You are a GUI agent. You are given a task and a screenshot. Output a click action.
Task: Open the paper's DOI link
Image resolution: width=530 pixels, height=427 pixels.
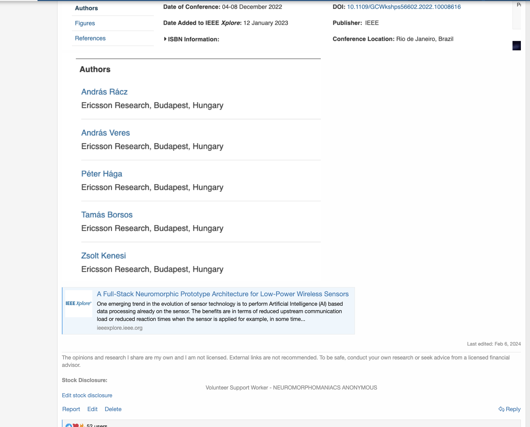[x=404, y=7]
